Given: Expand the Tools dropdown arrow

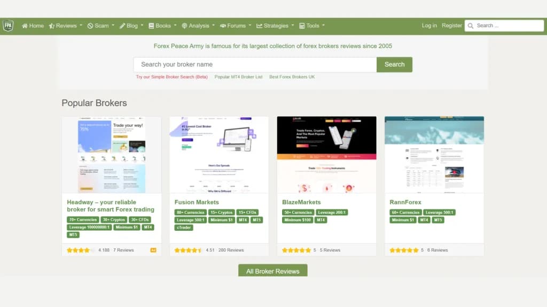Looking at the screenshot, I should pos(323,26).
